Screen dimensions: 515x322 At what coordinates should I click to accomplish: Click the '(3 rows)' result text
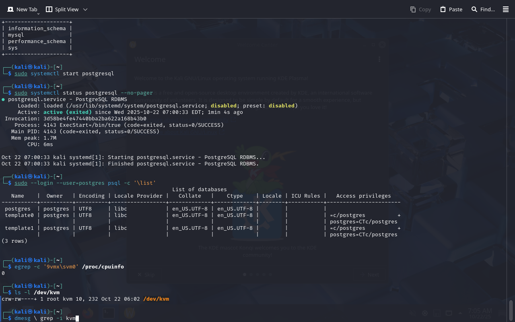click(x=14, y=241)
